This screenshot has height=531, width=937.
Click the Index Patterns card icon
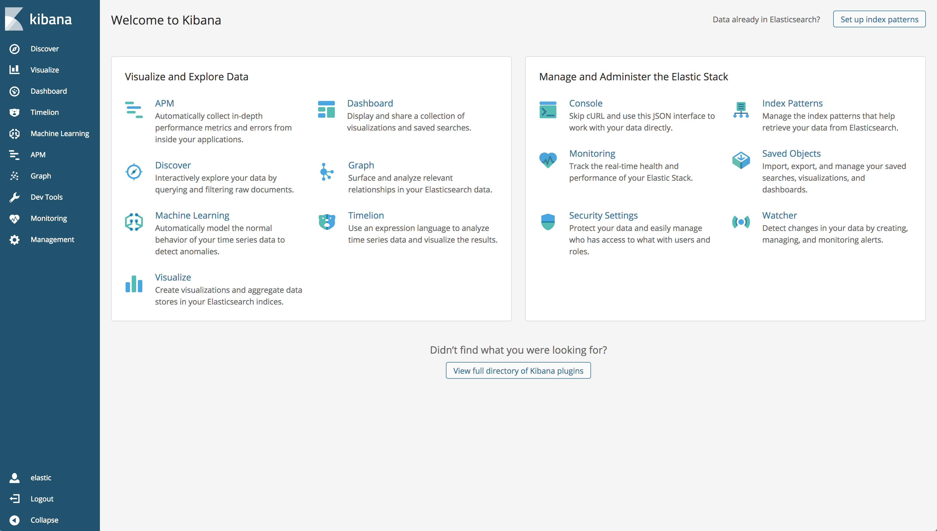(x=741, y=110)
